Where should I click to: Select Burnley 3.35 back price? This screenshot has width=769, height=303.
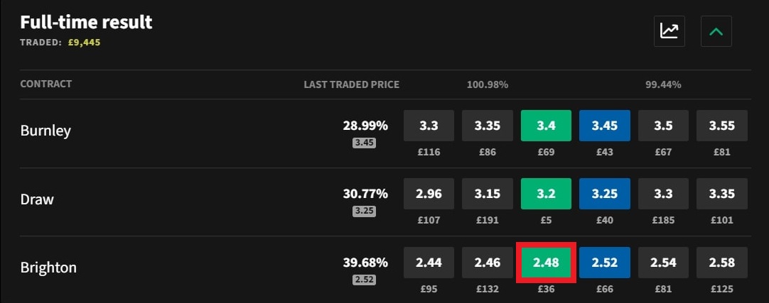488,126
